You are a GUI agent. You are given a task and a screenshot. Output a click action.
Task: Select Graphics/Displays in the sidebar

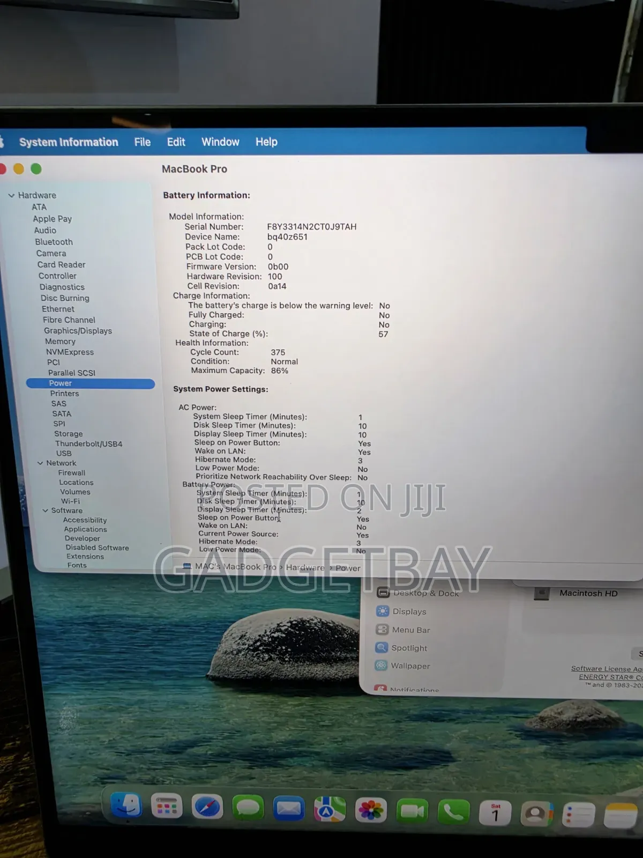click(78, 331)
